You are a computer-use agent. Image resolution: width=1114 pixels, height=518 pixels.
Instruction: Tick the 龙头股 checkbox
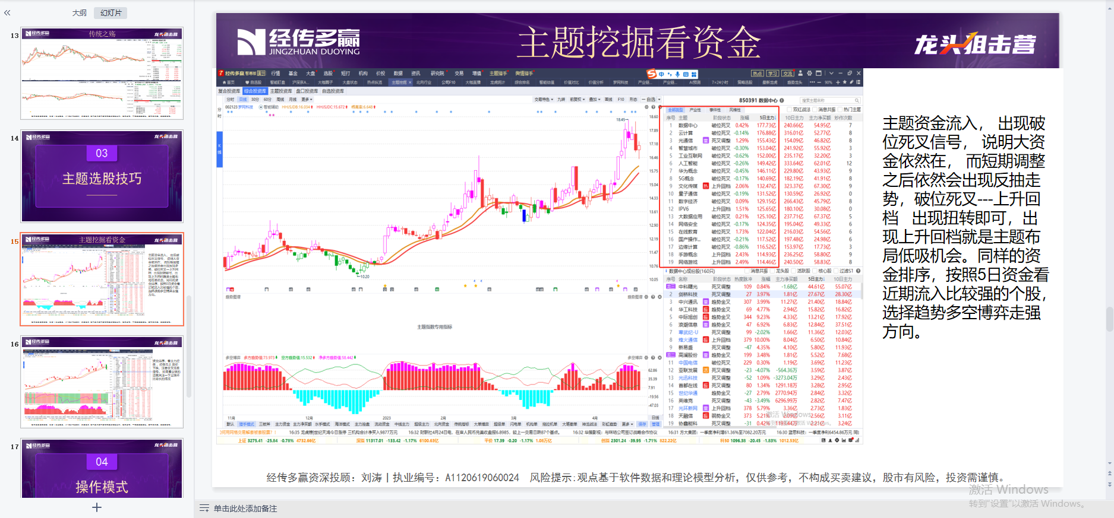tap(772, 271)
